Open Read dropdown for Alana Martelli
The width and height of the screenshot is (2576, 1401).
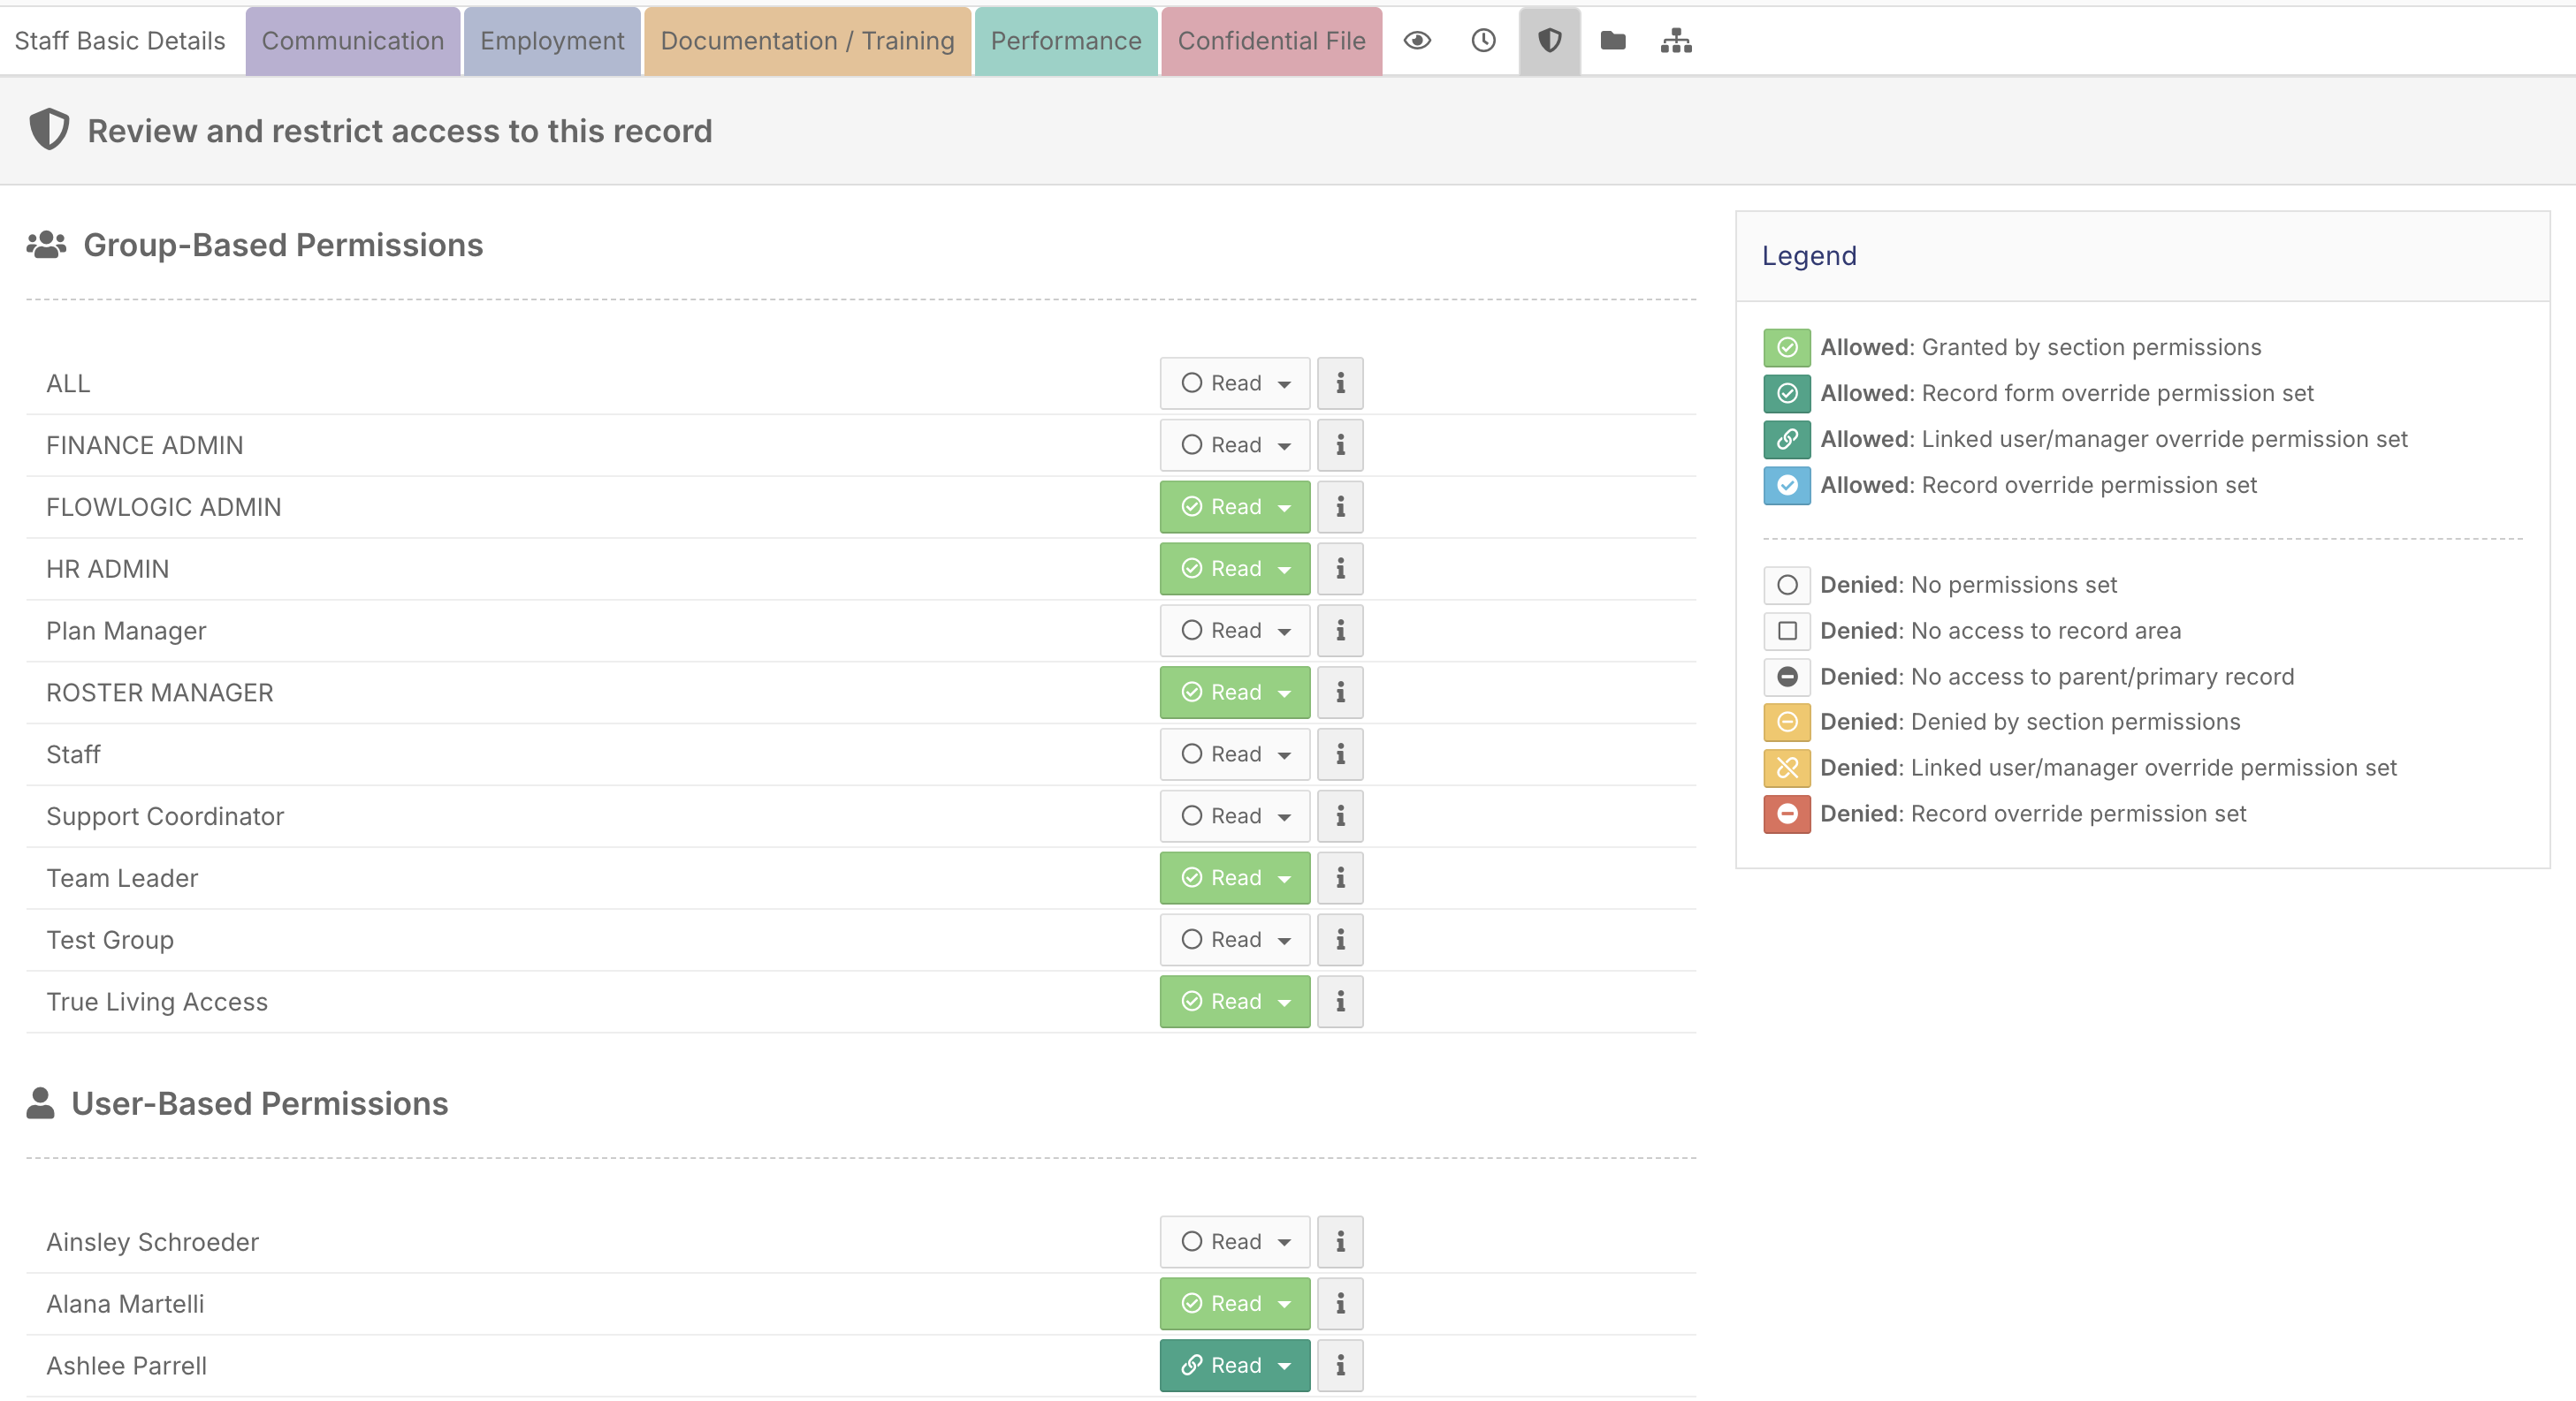(x=1235, y=1304)
